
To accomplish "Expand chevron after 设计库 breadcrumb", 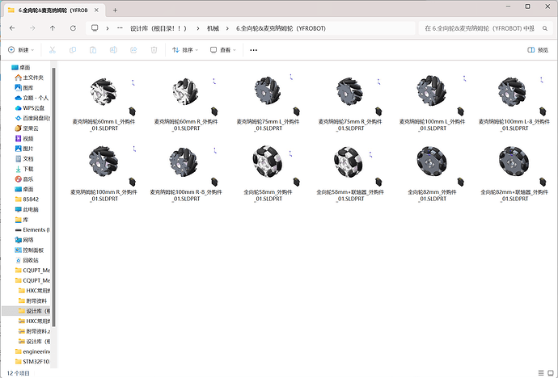I will (x=198, y=28).
